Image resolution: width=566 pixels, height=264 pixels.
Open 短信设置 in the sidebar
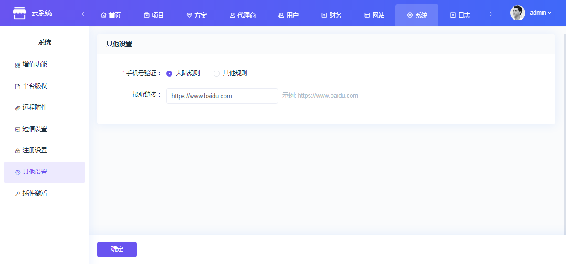pos(44,129)
